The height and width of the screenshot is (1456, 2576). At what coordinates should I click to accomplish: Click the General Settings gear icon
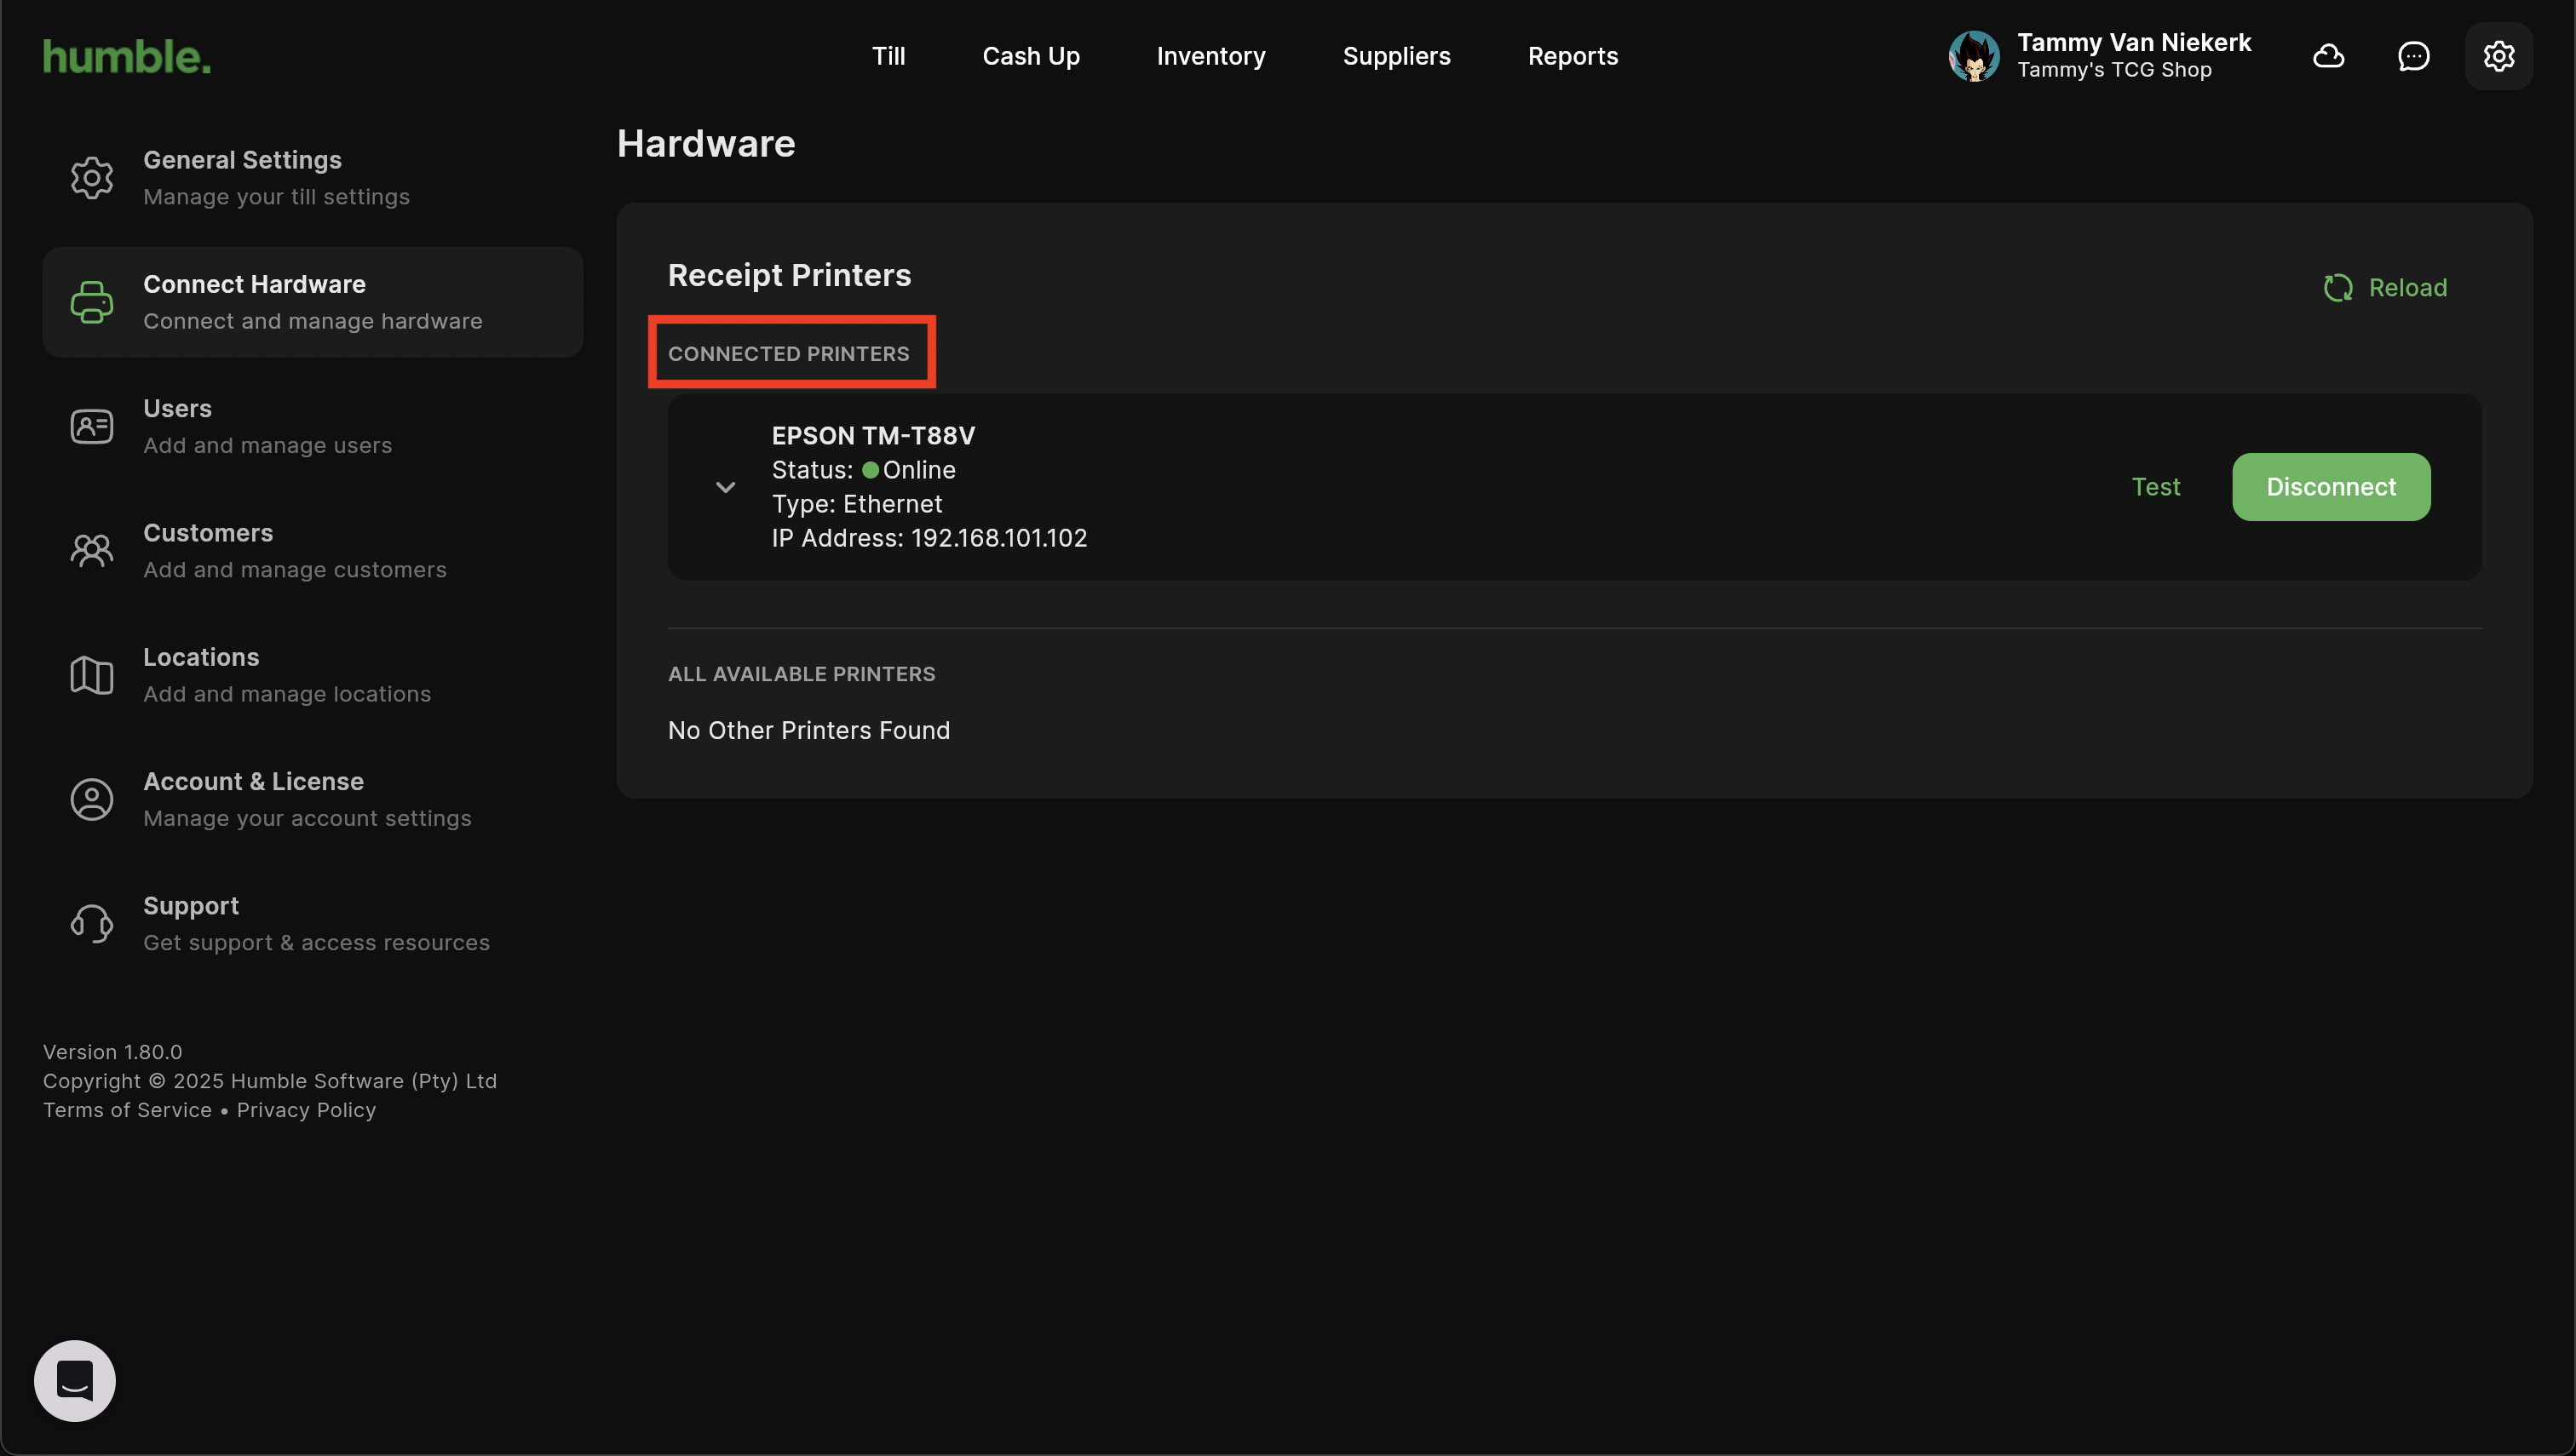92,178
